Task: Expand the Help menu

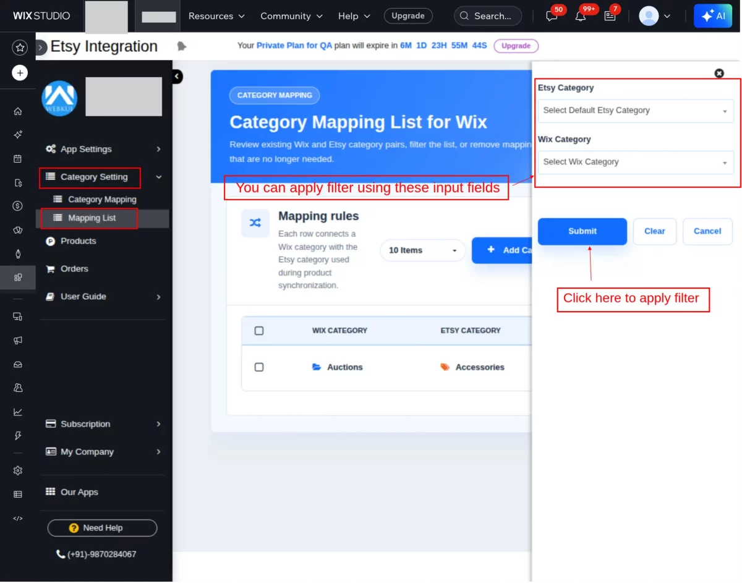Action: click(354, 16)
